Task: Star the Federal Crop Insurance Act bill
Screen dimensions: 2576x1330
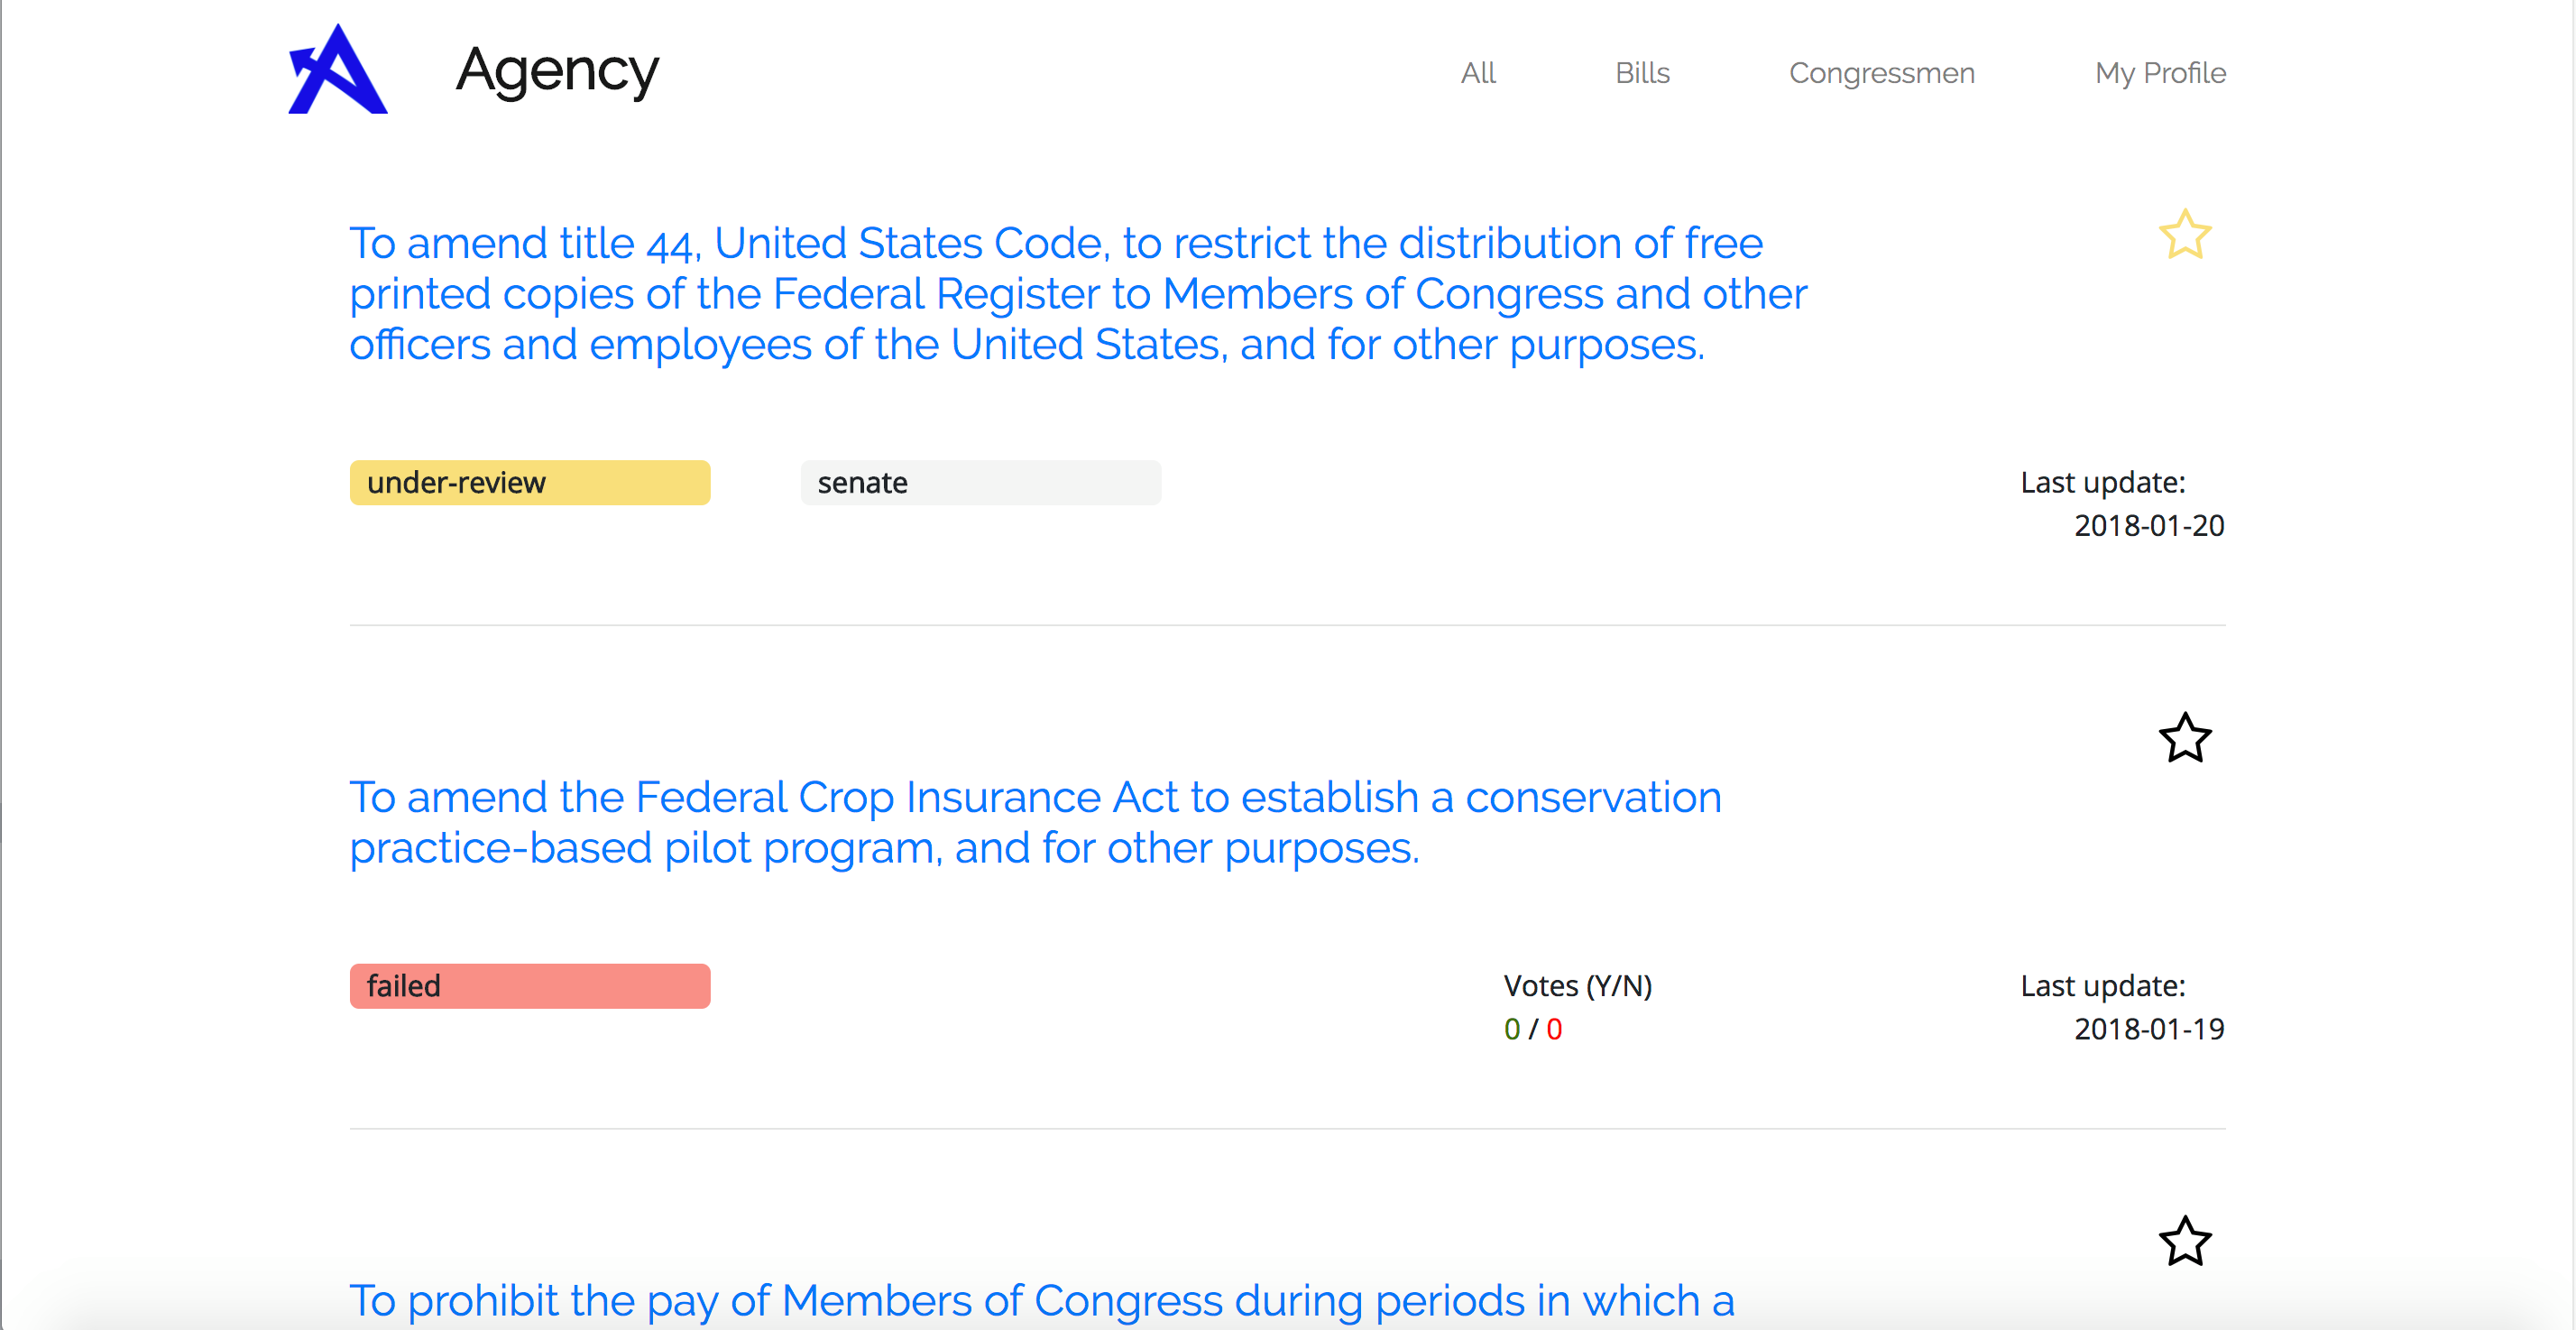Action: click(x=2185, y=739)
